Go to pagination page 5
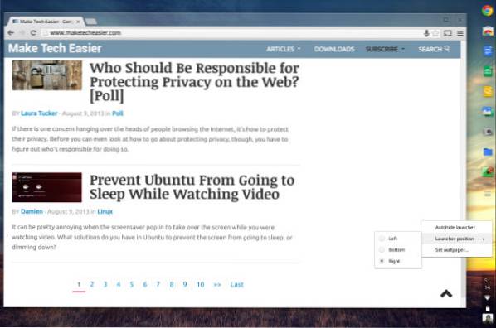The image size is (496, 328). 132,284
